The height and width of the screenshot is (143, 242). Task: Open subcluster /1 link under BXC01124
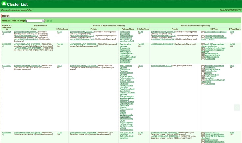[3, 34]
